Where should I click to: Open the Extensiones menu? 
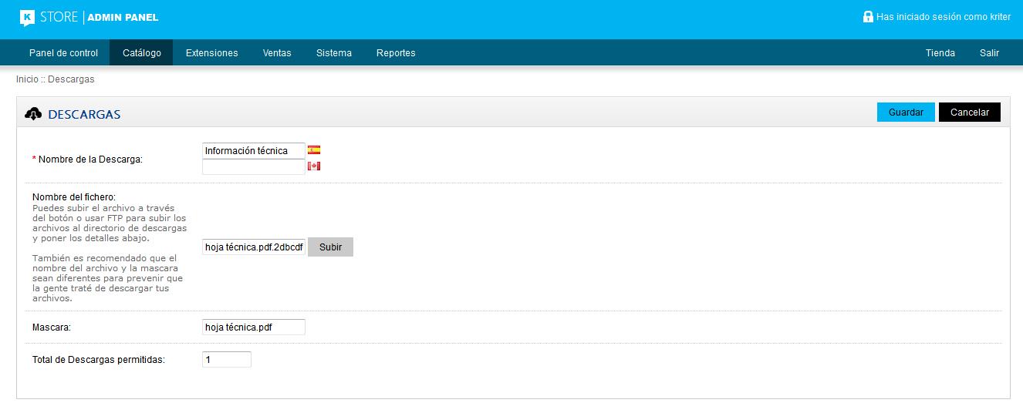[212, 53]
